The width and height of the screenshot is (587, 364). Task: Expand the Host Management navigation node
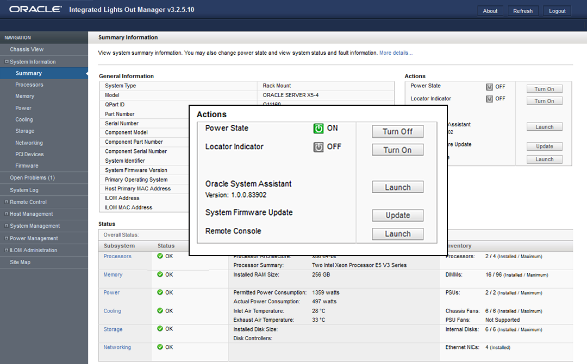[7, 214]
